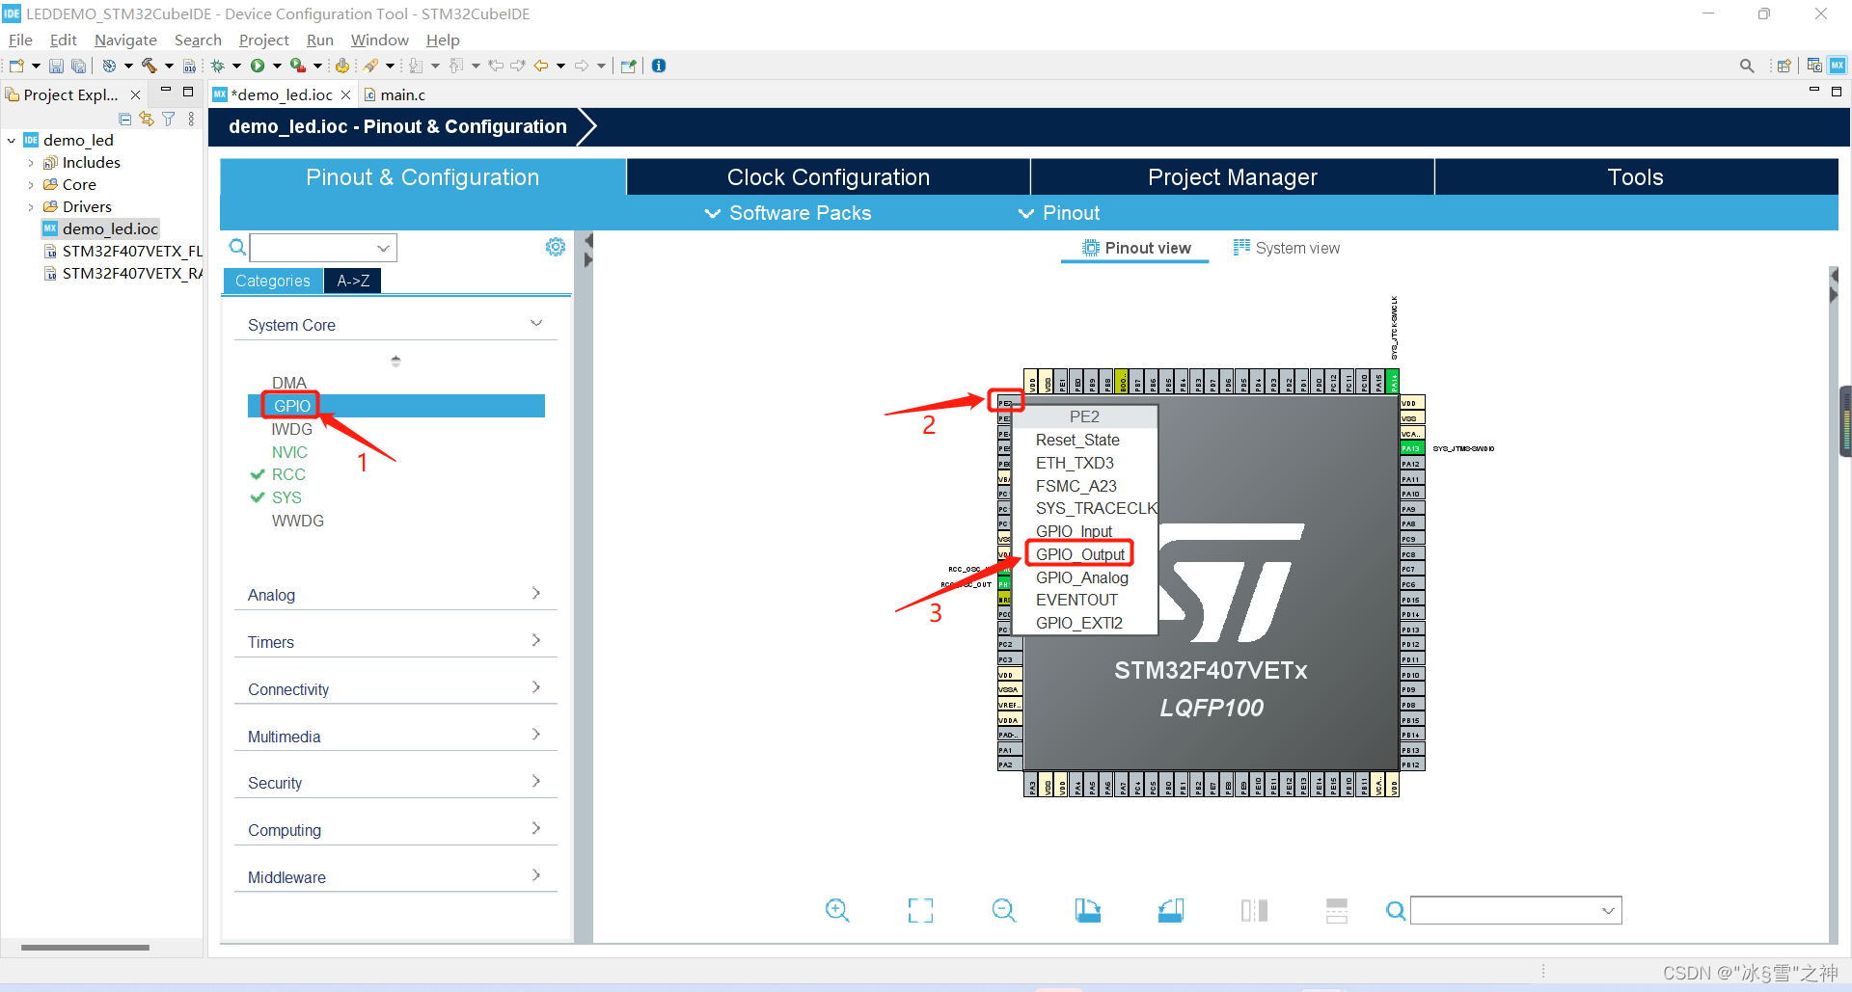Zoom out of the pinout view
The width and height of the screenshot is (1852, 992).
[x=1003, y=910]
